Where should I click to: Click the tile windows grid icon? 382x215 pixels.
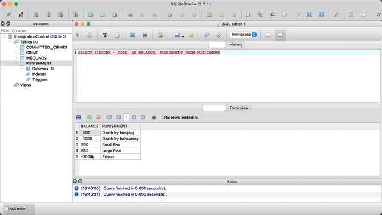click(x=351, y=14)
